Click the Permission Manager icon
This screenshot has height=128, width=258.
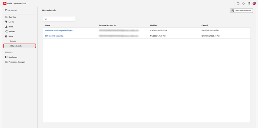6,62
